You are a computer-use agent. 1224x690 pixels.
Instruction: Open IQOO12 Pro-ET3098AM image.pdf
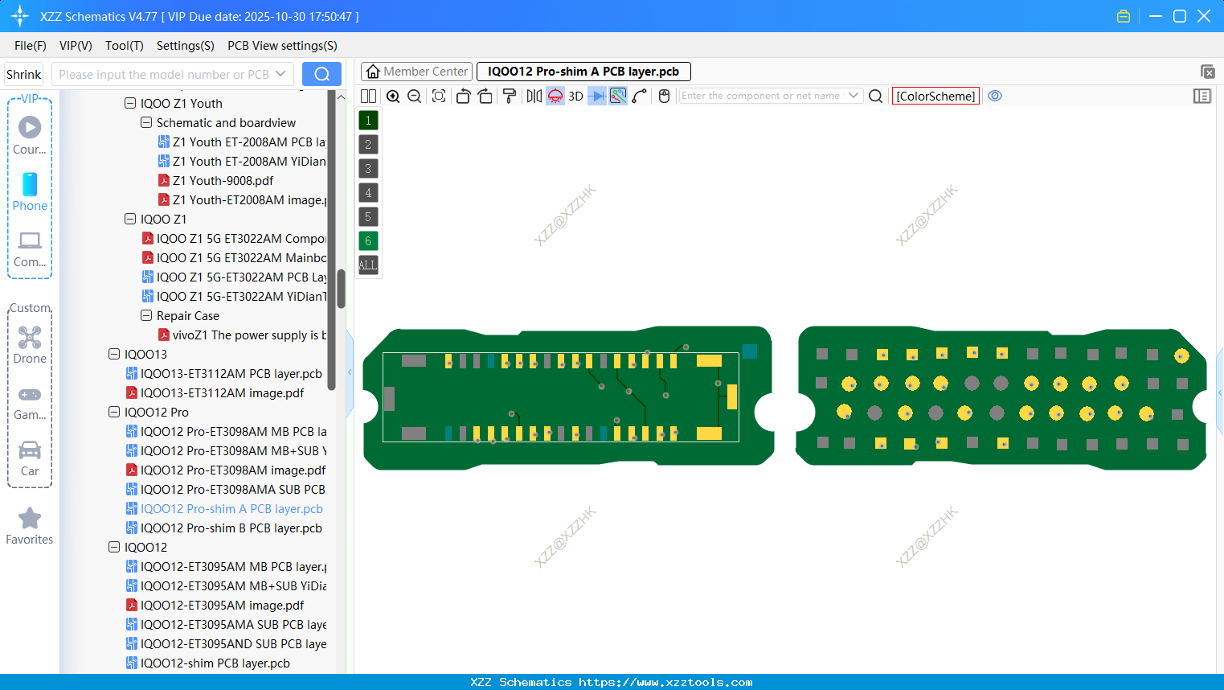[226, 470]
